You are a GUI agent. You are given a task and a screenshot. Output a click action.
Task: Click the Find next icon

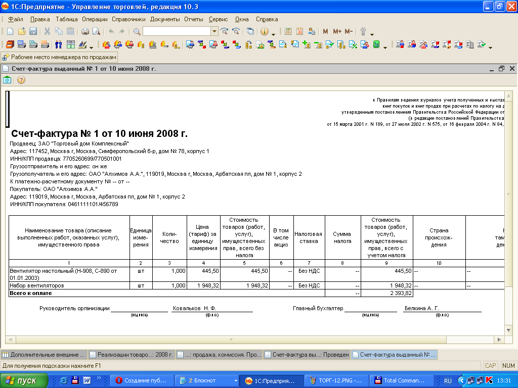click(x=224, y=31)
